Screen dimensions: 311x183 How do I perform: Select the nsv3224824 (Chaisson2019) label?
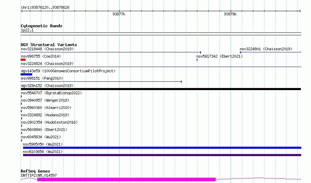coord(47,64)
